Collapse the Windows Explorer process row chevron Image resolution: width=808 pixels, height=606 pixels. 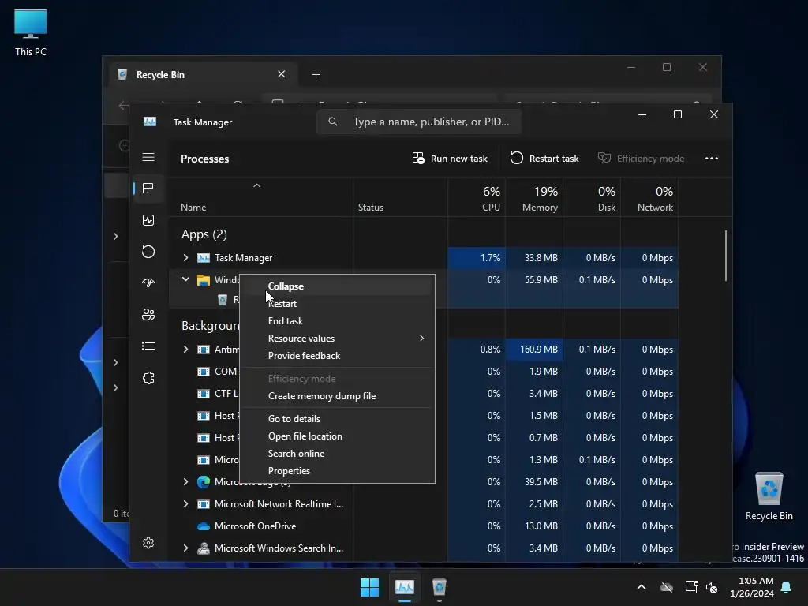pos(185,280)
